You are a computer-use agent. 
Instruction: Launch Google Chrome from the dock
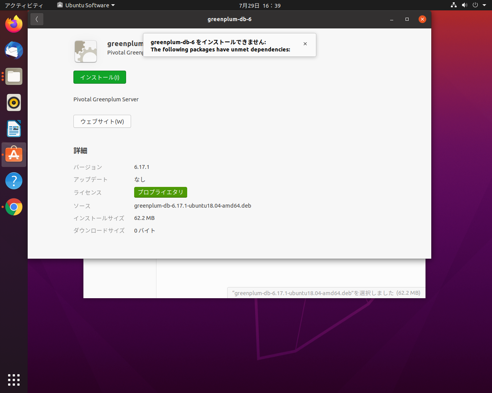(x=14, y=207)
